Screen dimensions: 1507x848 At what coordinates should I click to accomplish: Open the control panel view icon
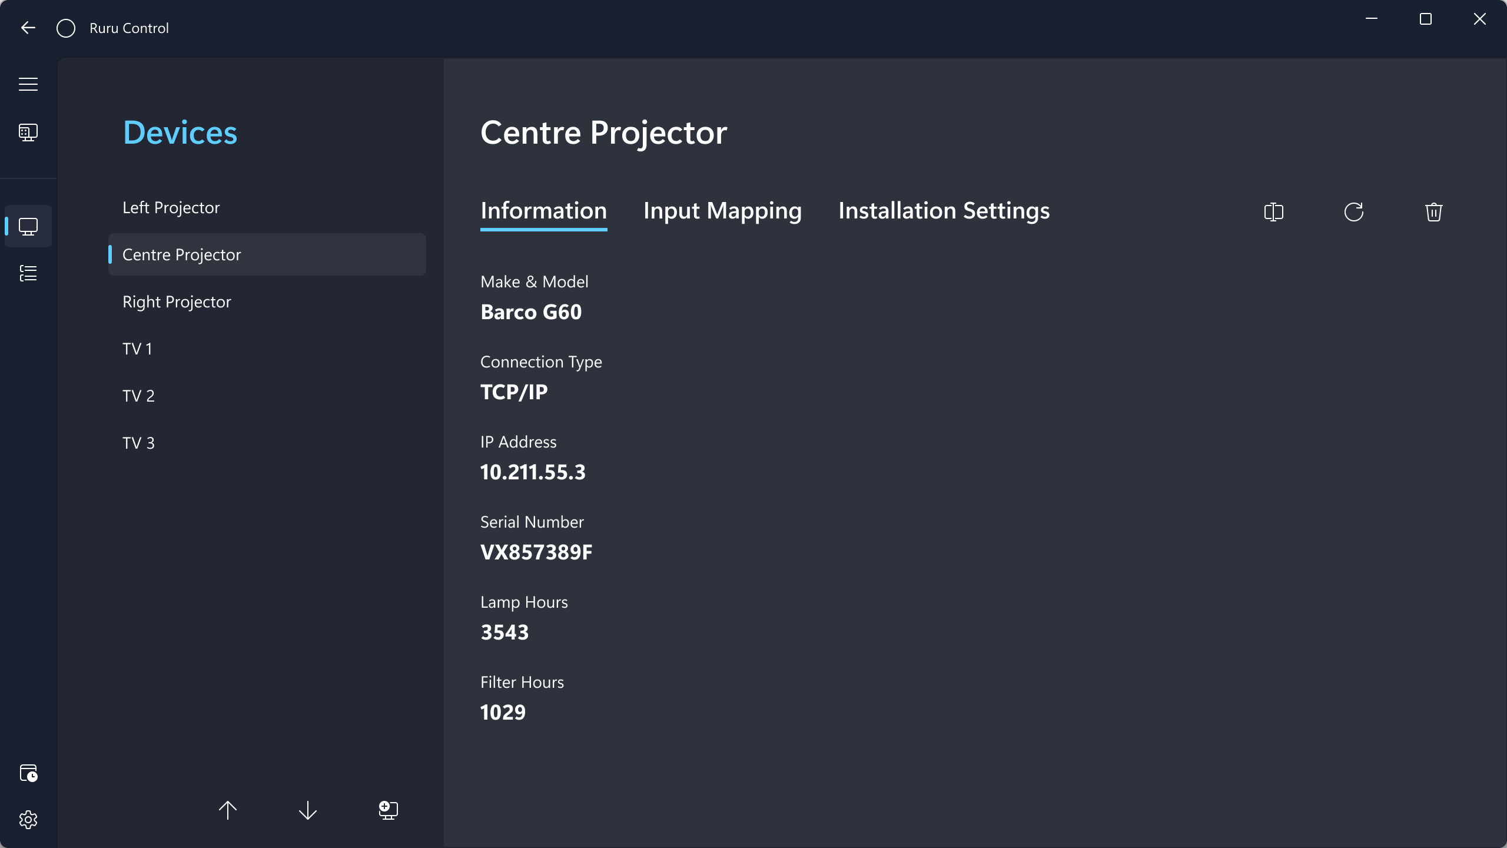tap(28, 132)
